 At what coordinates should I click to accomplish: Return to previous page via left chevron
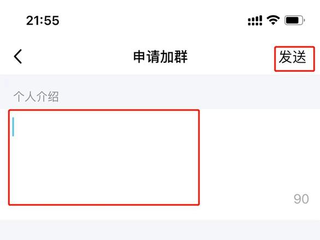[x=18, y=57]
